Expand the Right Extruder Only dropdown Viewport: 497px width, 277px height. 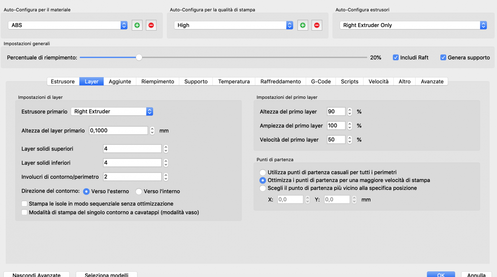coord(413,25)
